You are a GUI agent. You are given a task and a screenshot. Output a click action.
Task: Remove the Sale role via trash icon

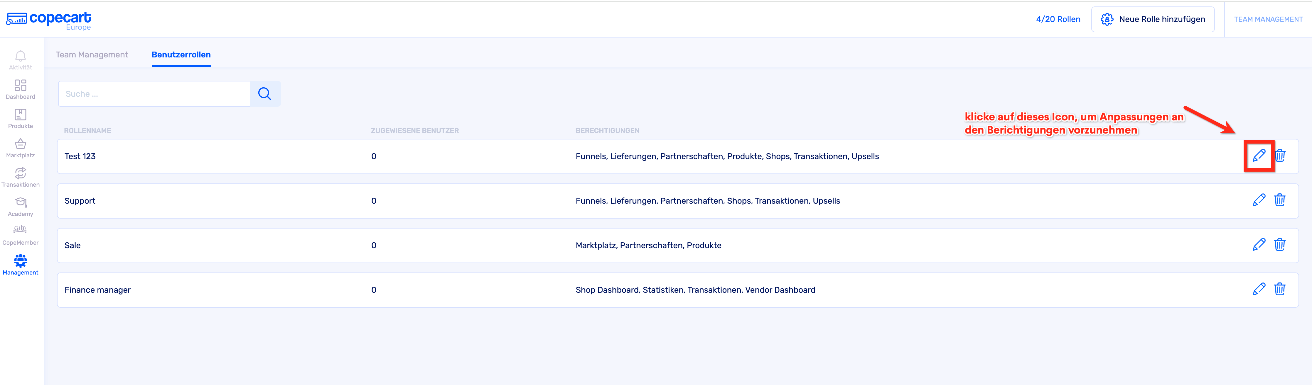[1280, 245]
